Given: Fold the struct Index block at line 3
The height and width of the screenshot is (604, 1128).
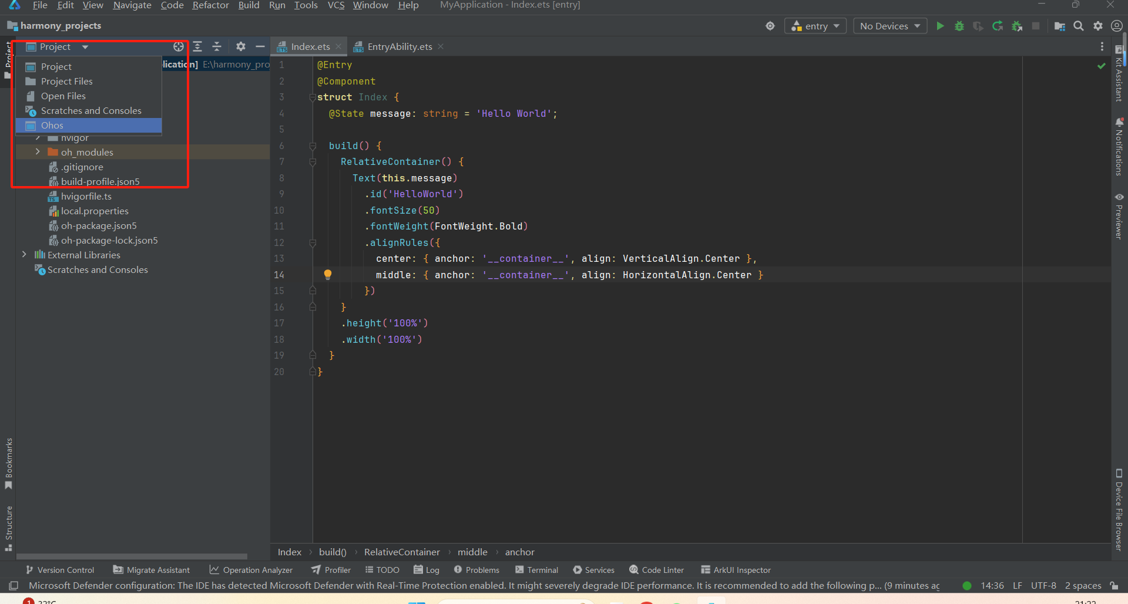Looking at the screenshot, I should pos(313,97).
